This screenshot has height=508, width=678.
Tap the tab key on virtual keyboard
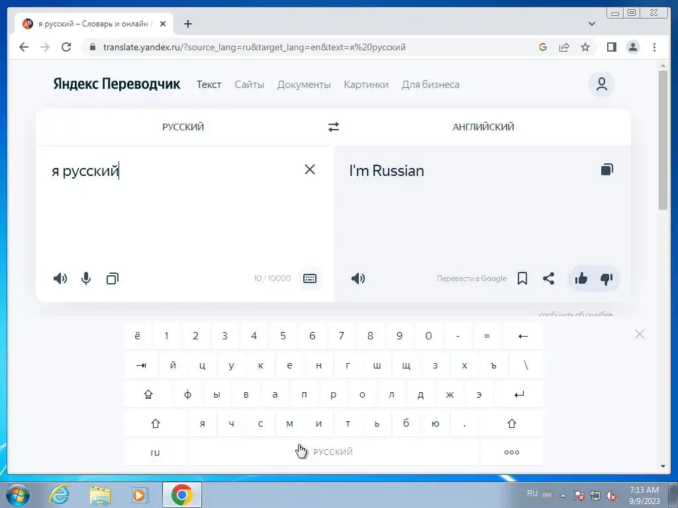click(x=141, y=365)
